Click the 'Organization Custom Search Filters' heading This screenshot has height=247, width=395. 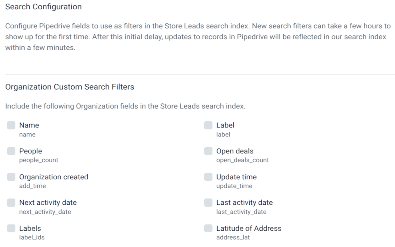(x=70, y=87)
